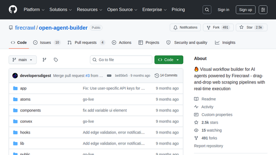Click developersdigest author name
This screenshot has height=155, width=276.
pos(35,76)
